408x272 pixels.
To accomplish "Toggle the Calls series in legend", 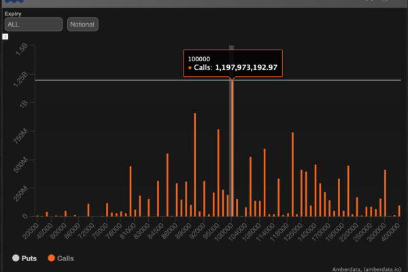I will pos(61,258).
